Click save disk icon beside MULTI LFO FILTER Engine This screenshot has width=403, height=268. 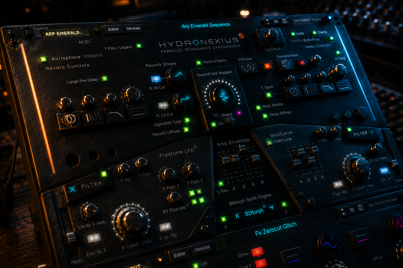pos(360,208)
